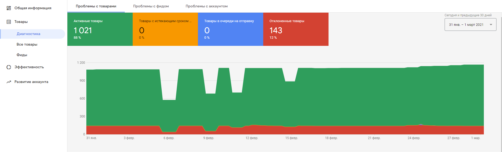Open the Развитие аккаунта section label
Viewport: 502px width, 152px height.
(x=31, y=82)
